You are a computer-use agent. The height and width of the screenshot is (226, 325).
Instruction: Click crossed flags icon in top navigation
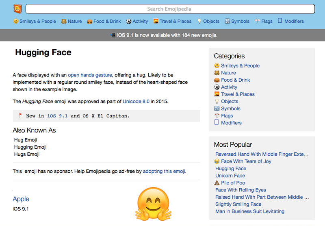(257, 21)
